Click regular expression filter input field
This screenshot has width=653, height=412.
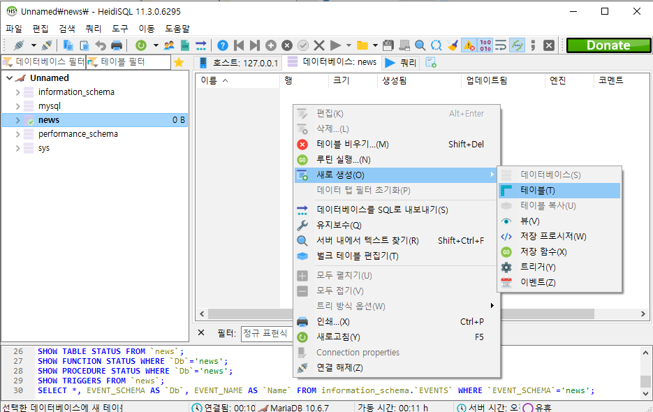[267, 333]
